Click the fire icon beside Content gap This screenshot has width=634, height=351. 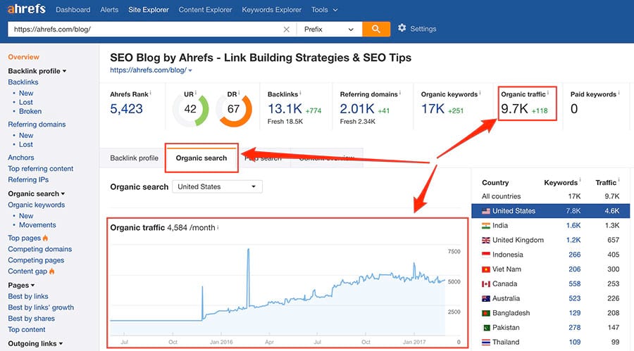[51, 272]
